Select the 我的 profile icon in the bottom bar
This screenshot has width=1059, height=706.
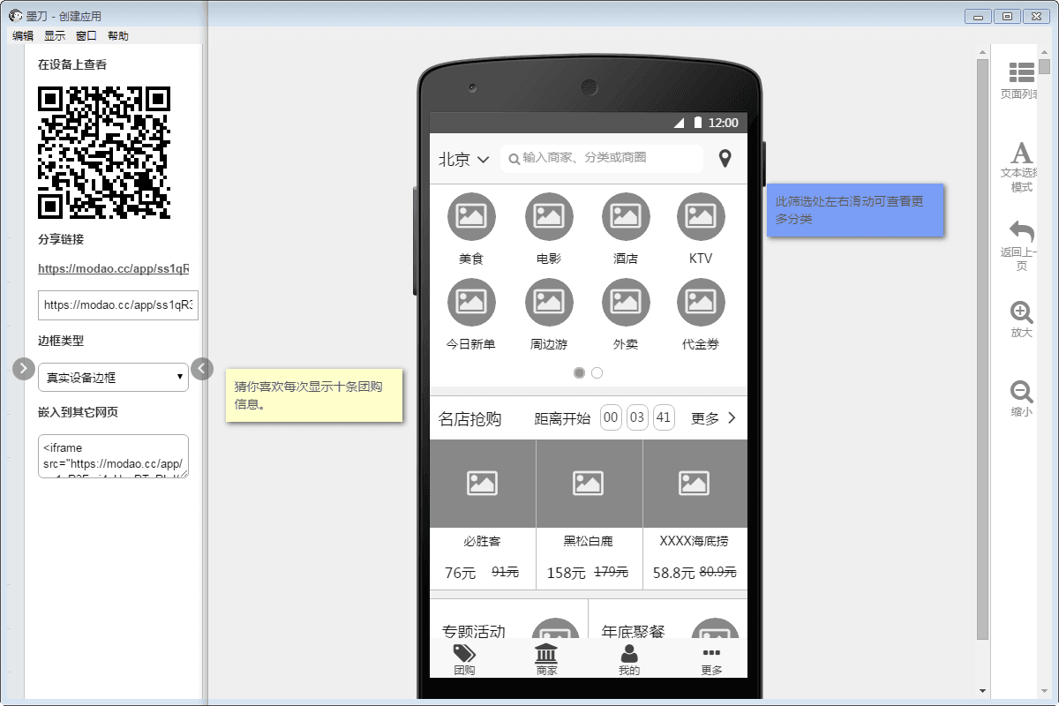click(628, 658)
